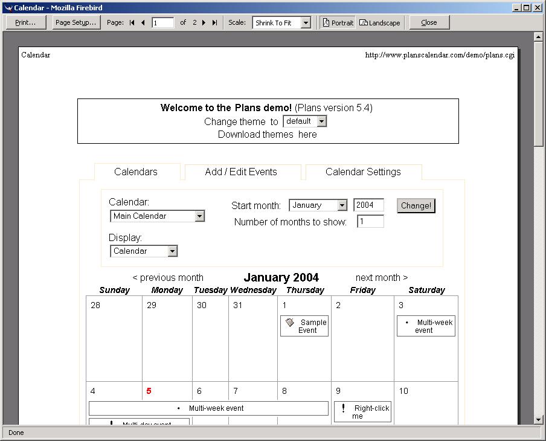Minimize the Firebird window
The image size is (546, 441).
516,8
